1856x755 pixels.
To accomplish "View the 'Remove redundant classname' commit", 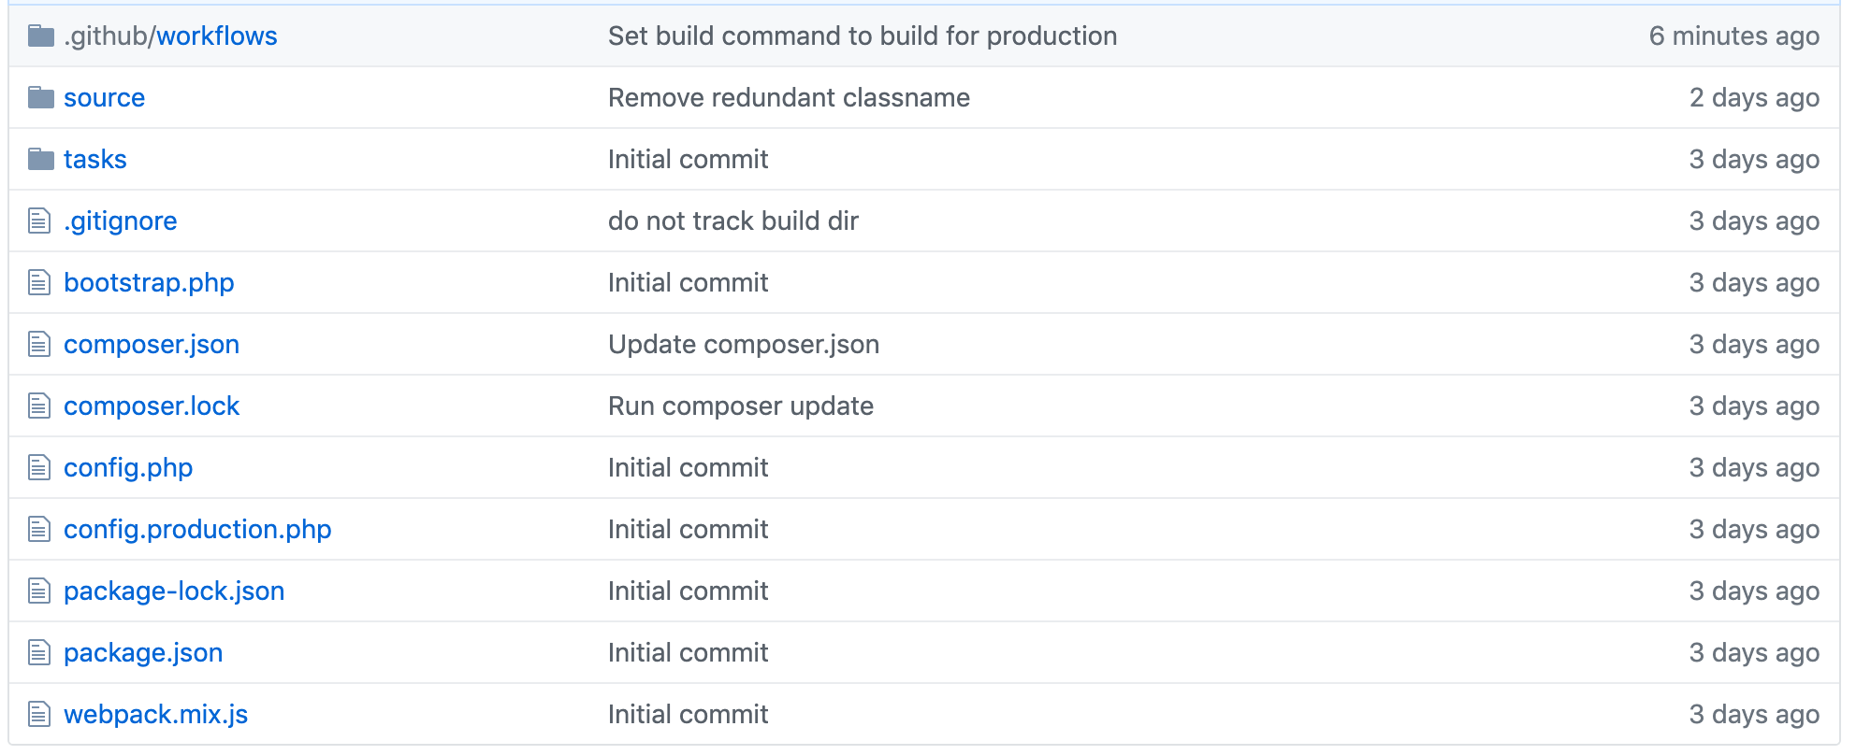I will (789, 98).
